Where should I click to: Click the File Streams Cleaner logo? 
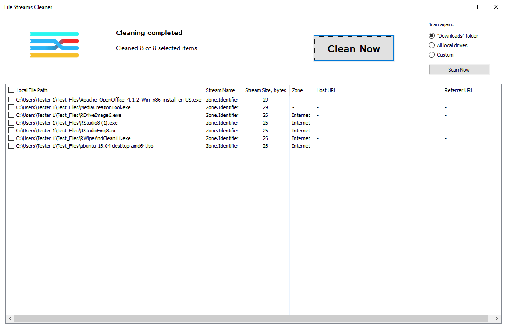(x=54, y=45)
